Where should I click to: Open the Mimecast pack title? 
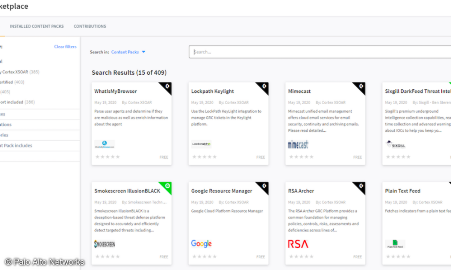tap(299, 91)
